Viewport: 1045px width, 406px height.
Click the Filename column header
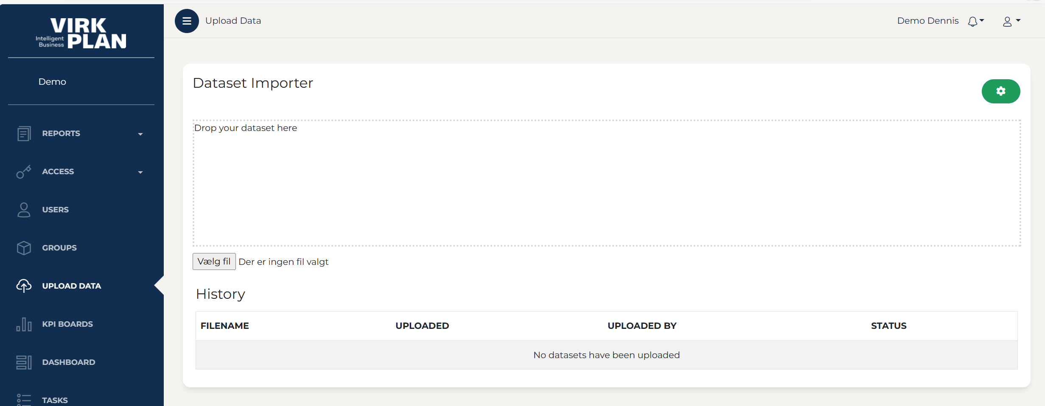pos(225,326)
